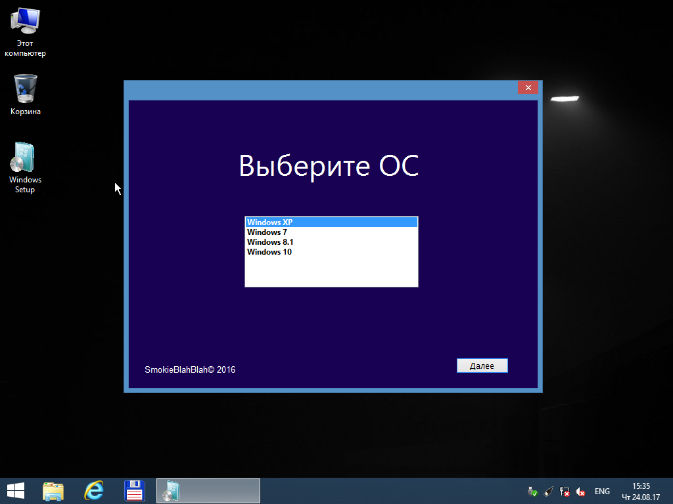Unmute audio via the speaker tray icon
This screenshot has width=673, height=504.
(580, 491)
